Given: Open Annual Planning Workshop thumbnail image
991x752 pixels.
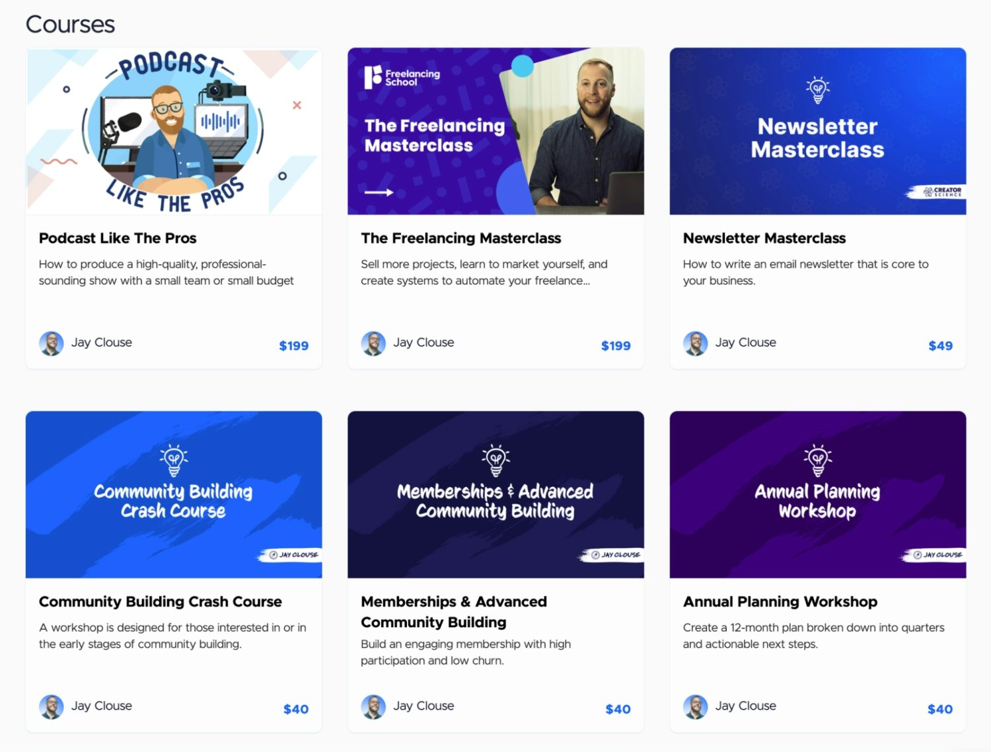Looking at the screenshot, I should 818,494.
